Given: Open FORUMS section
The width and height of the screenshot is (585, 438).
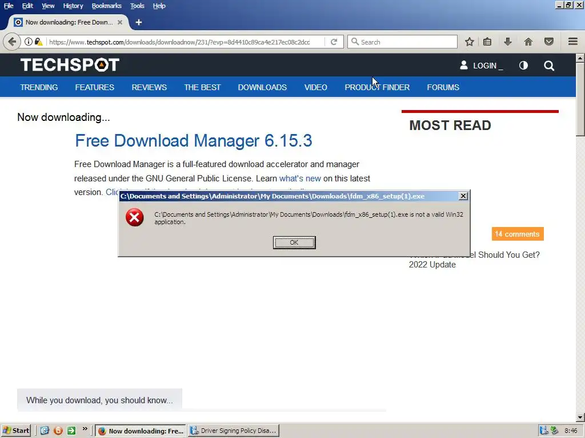Looking at the screenshot, I should 443,87.
